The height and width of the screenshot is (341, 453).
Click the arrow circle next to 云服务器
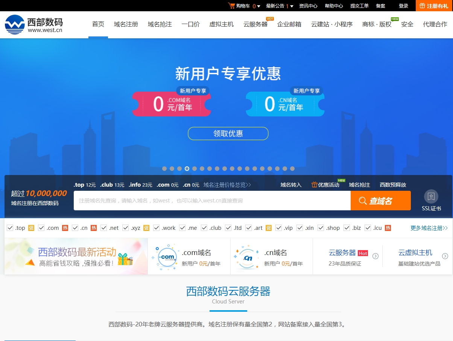(375, 256)
